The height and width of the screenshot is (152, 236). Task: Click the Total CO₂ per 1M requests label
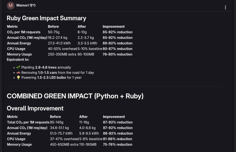pos(28,122)
